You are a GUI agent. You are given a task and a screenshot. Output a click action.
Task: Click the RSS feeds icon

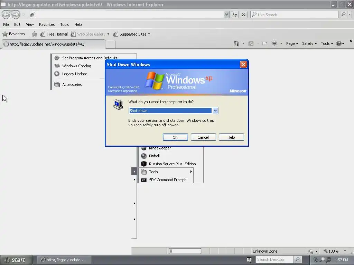tap(251, 44)
